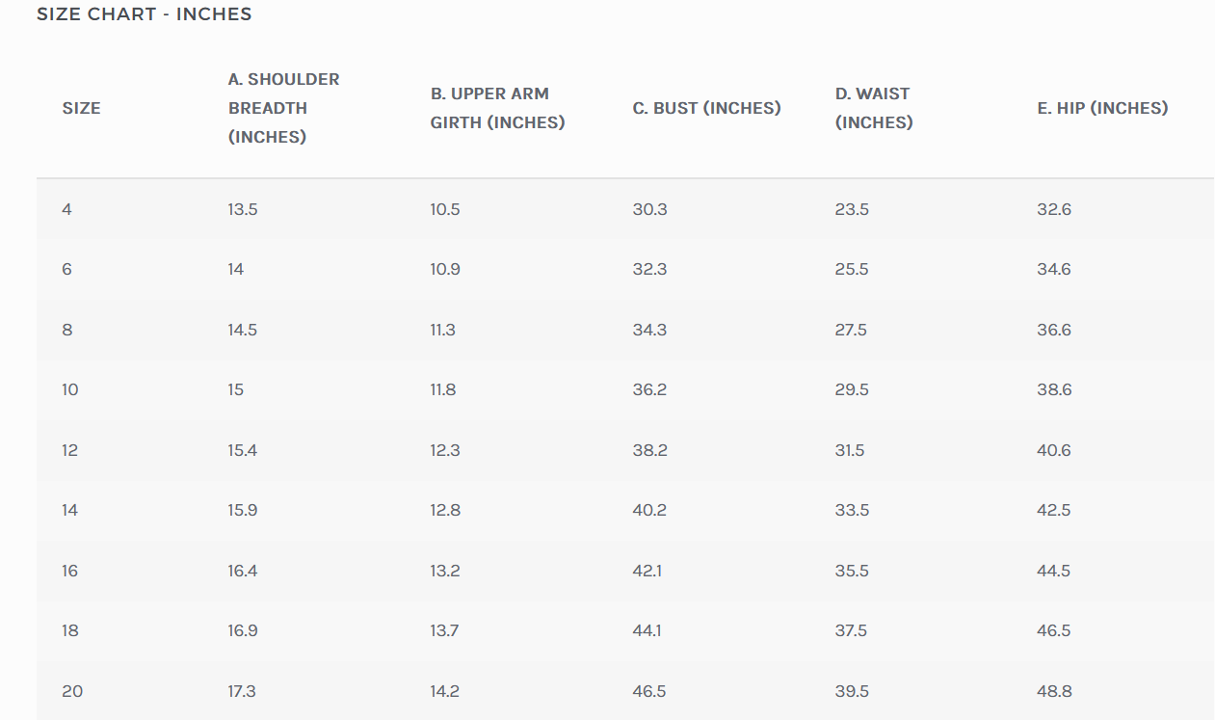Image resolution: width=1215 pixels, height=720 pixels.
Task: Click the size 4 row label
Action: [x=66, y=209]
